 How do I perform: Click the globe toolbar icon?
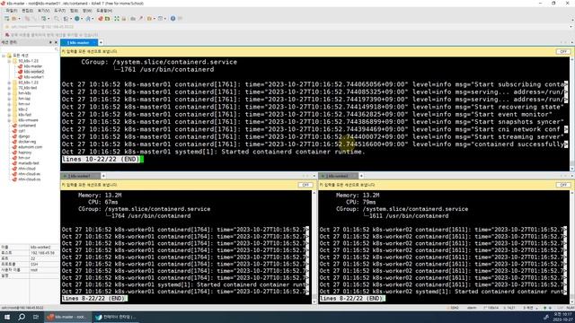tap(77, 18)
